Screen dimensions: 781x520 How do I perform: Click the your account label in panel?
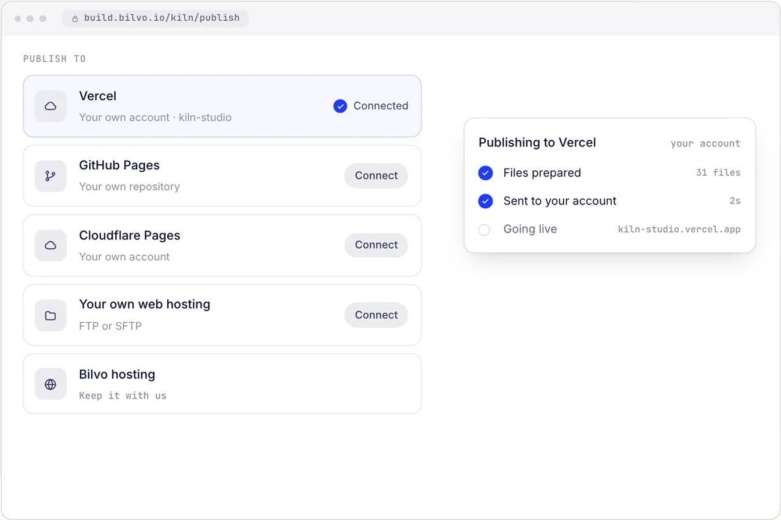(x=706, y=144)
